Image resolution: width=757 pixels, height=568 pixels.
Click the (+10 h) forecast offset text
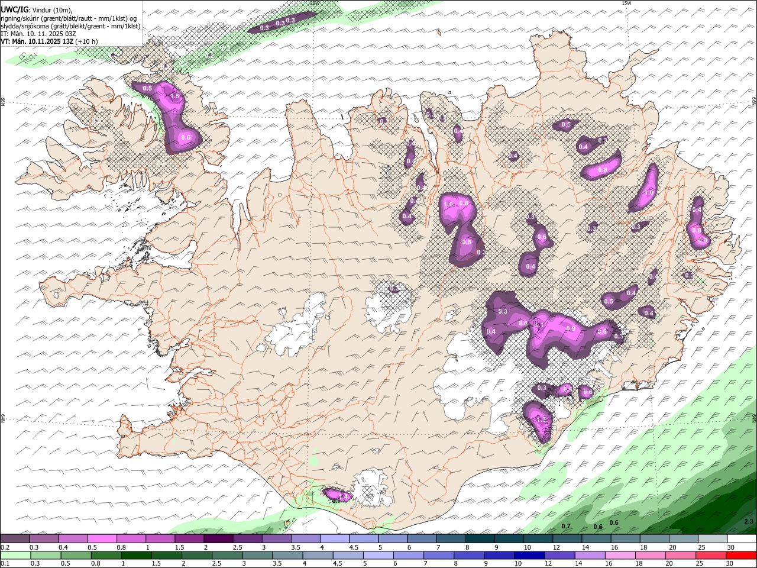[x=87, y=41]
